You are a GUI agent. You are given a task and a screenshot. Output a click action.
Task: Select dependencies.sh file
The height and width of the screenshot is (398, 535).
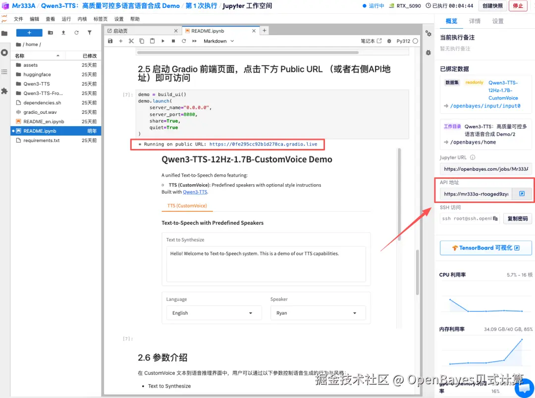point(56,102)
